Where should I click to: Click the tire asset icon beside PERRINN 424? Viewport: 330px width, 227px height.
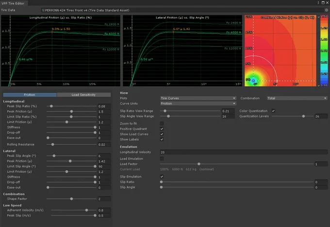(x=43, y=10)
